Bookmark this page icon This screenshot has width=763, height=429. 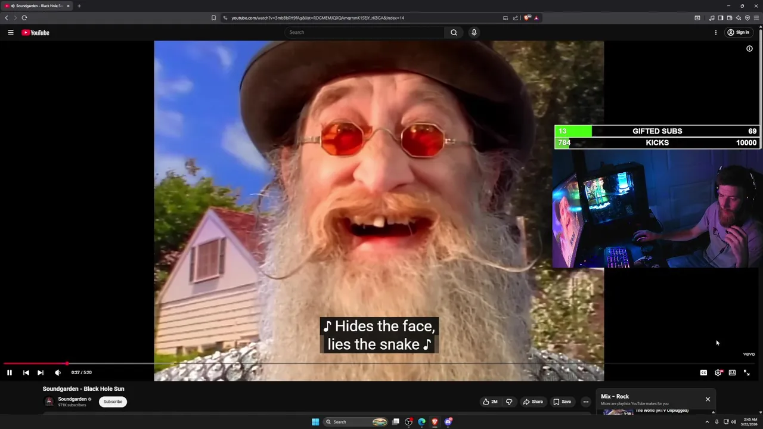(x=213, y=18)
